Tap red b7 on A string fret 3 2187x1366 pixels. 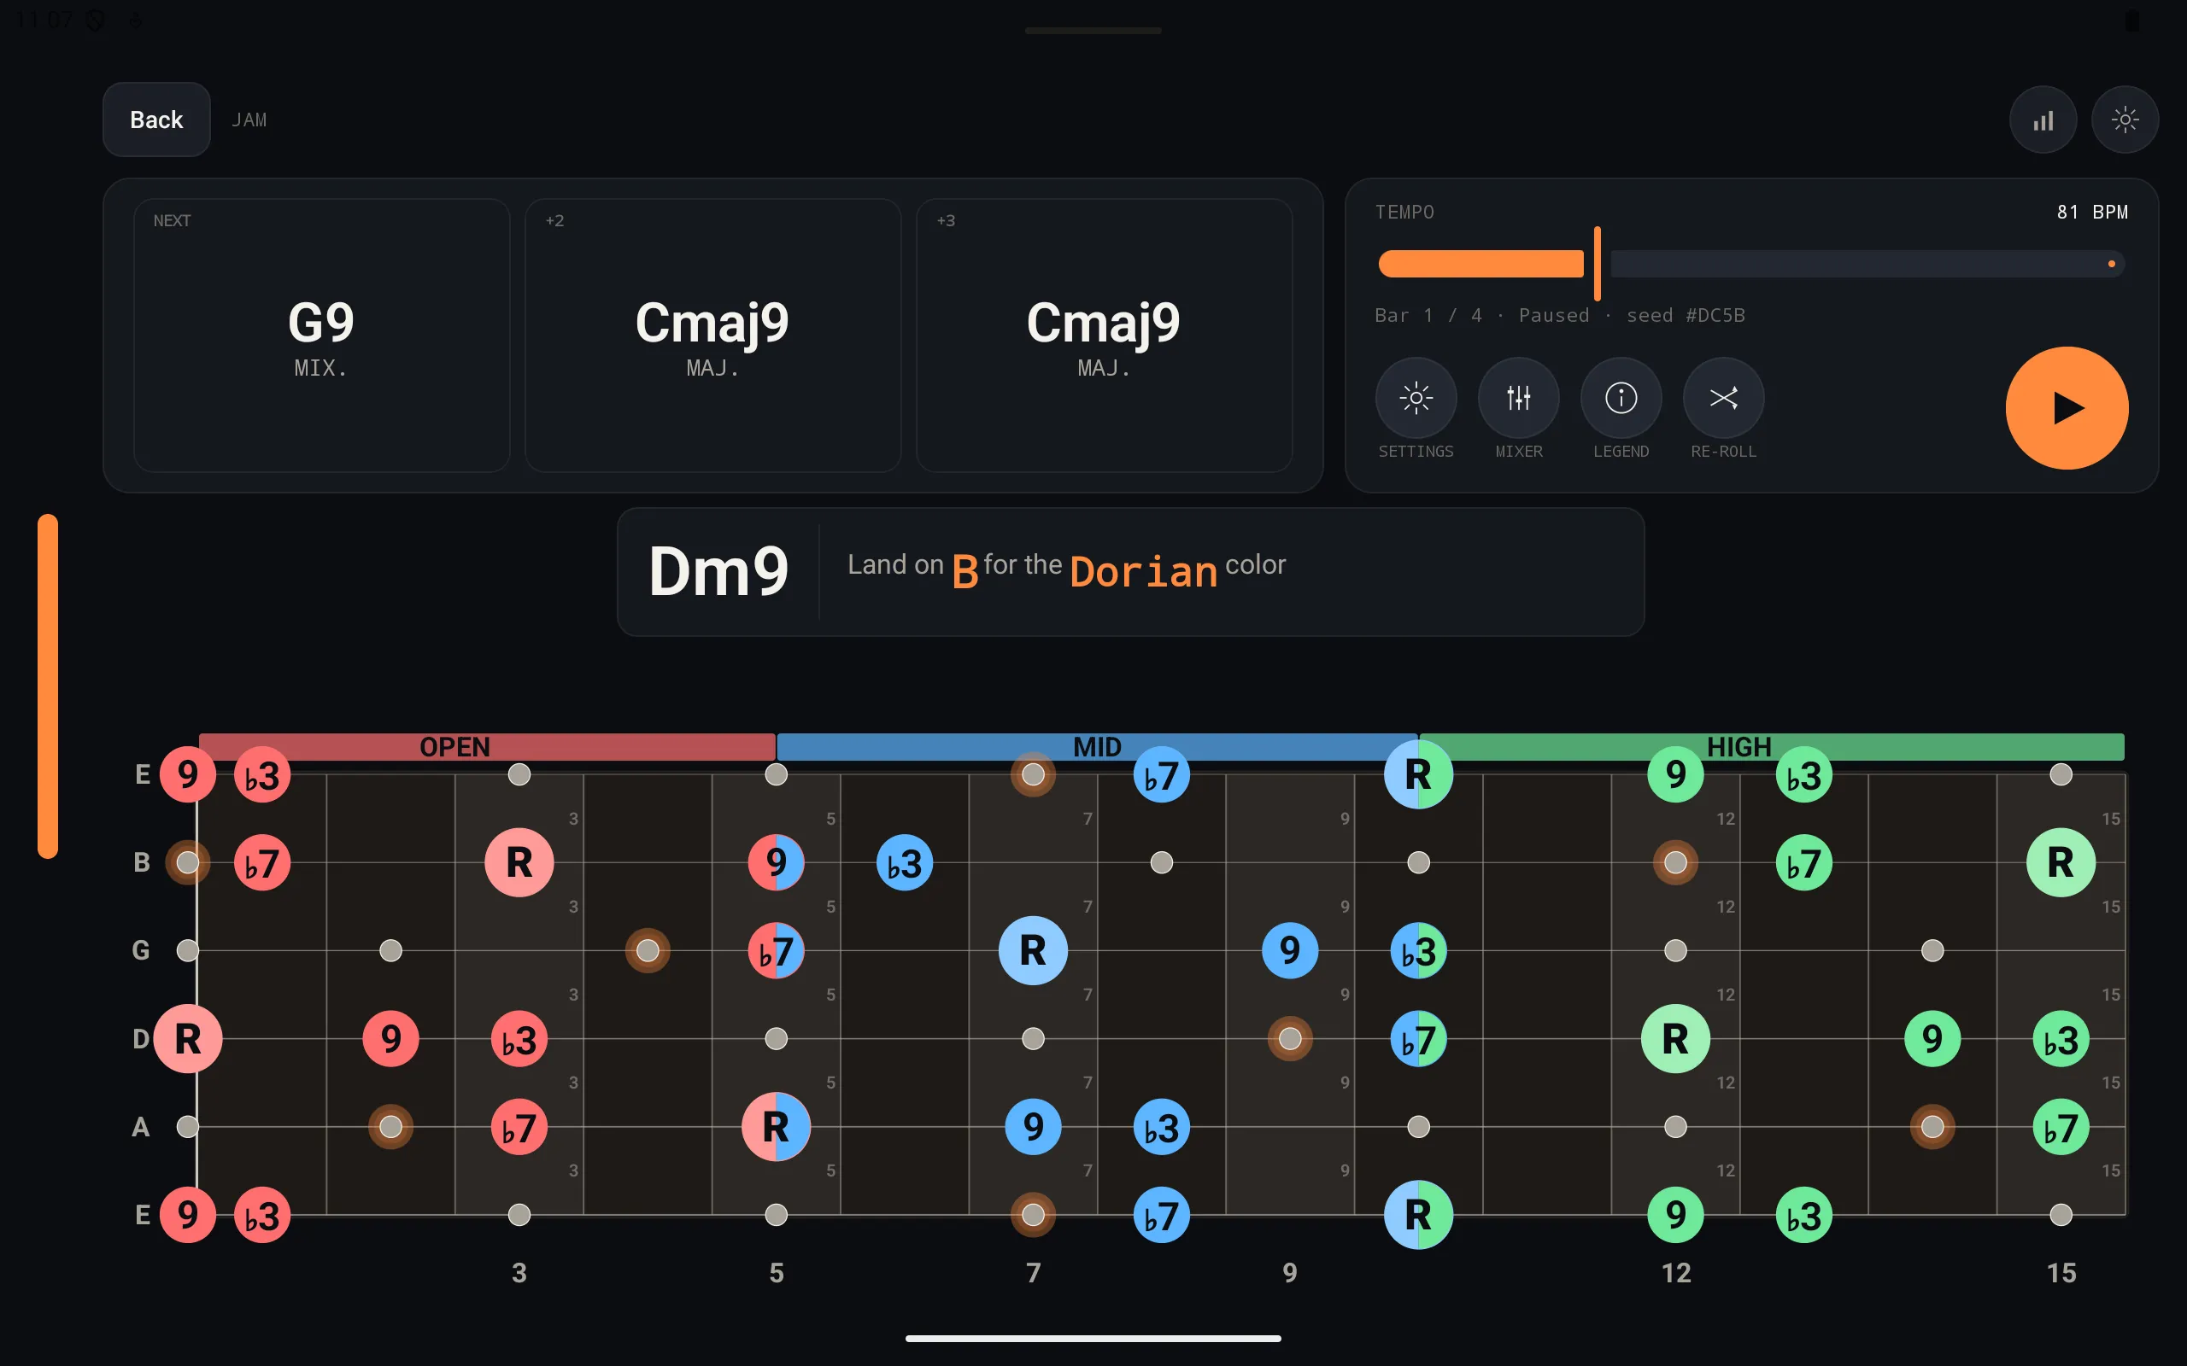coord(519,1127)
